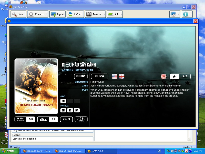Screen dimensions: 205x154
Task: Click the dts 5.1 audio badge
Action: [48, 119]
